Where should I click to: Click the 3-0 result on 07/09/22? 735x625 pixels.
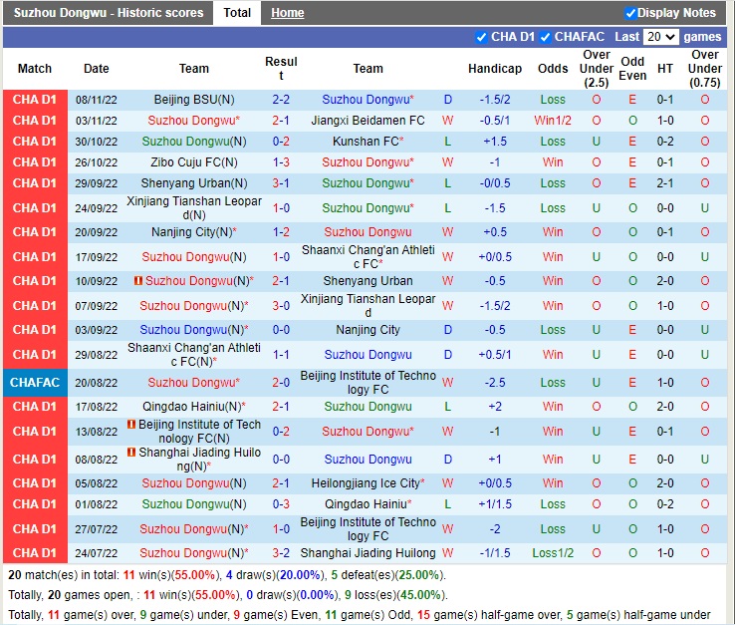(281, 305)
